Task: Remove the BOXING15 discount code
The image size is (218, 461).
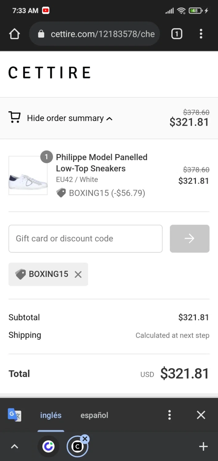Action: click(x=78, y=274)
